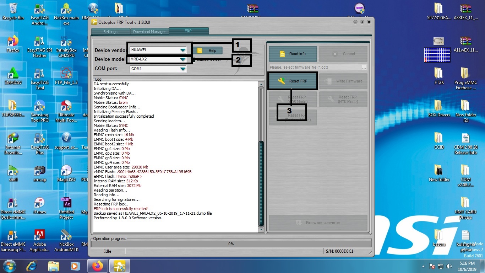Expand the Device vendor dropdown
The height and width of the screenshot is (273, 485).
(182, 50)
